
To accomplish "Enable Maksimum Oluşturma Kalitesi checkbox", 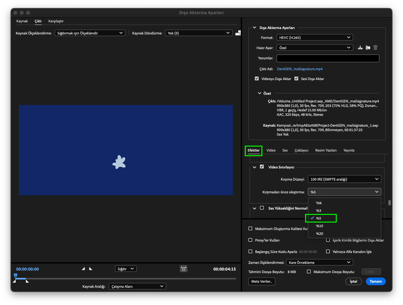I will pyautogui.click(x=250, y=228).
